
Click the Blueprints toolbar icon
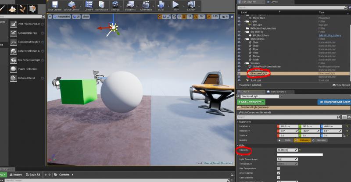[x=130, y=6]
